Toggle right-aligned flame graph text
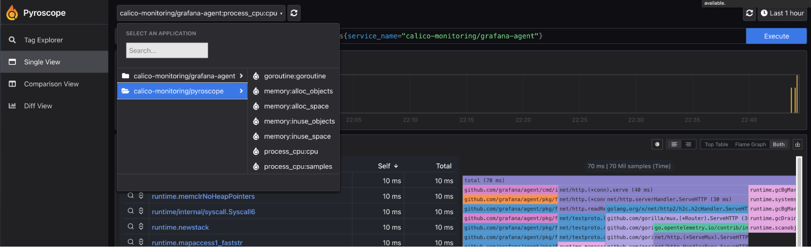Viewport: 811px width, 247px height. pyautogui.click(x=688, y=144)
